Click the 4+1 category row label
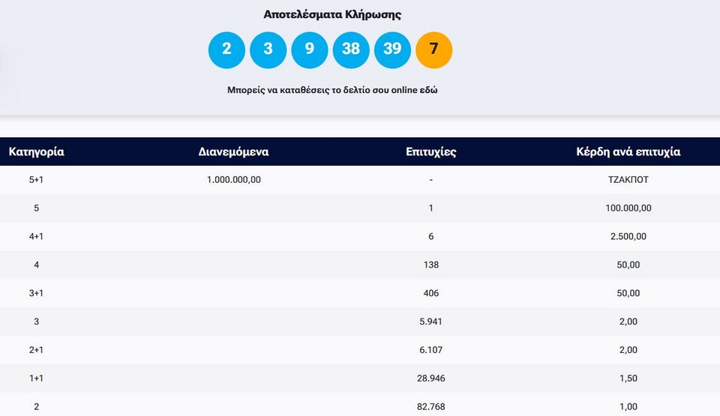720x416 pixels. pyautogui.click(x=36, y=236)
